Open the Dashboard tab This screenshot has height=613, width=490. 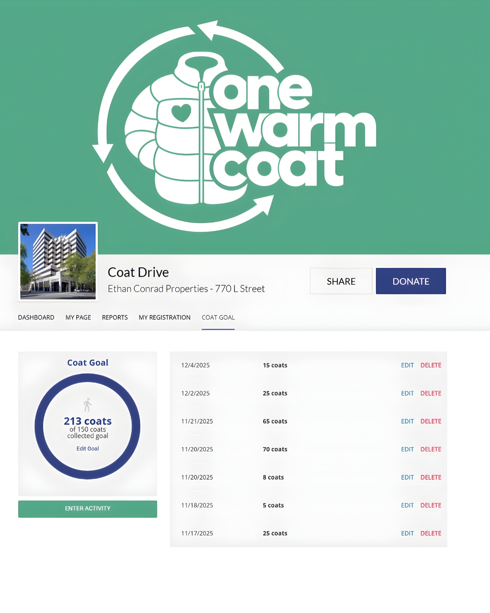(x=36, y=317)
